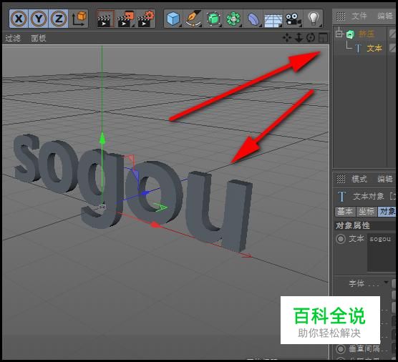
Task: Click the green extrude object icon
Action: point(351,34)
